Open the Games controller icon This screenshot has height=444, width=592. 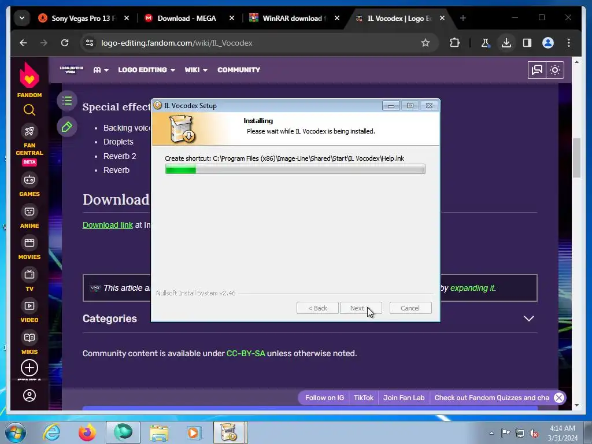coord(29,180)
